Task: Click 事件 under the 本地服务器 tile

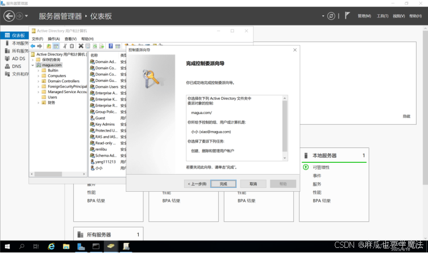Action: [317, 176]
